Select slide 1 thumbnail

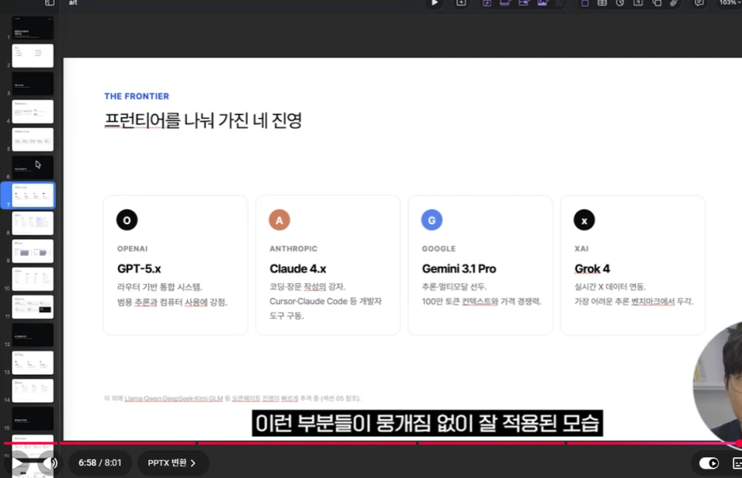click(x=33, y=28)
